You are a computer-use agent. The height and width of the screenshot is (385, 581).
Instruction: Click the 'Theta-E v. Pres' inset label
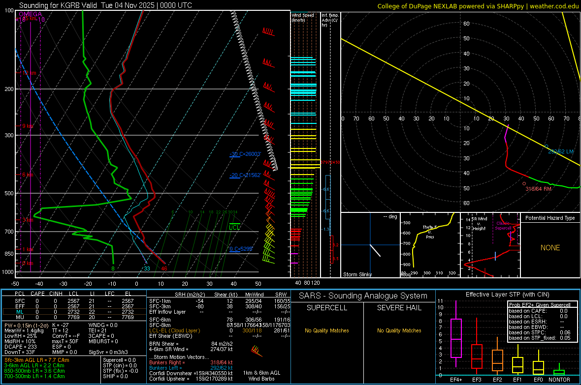click(430, 232)
